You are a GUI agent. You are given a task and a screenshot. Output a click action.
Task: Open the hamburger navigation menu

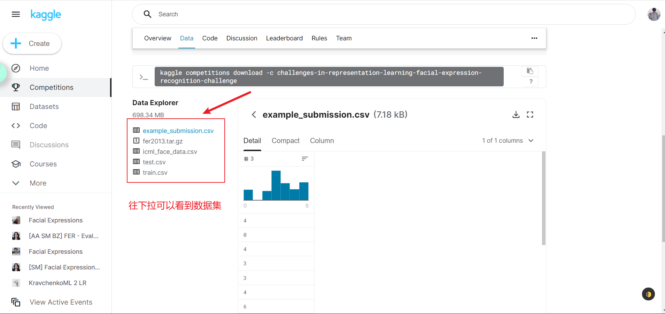(x=16, y=14)
